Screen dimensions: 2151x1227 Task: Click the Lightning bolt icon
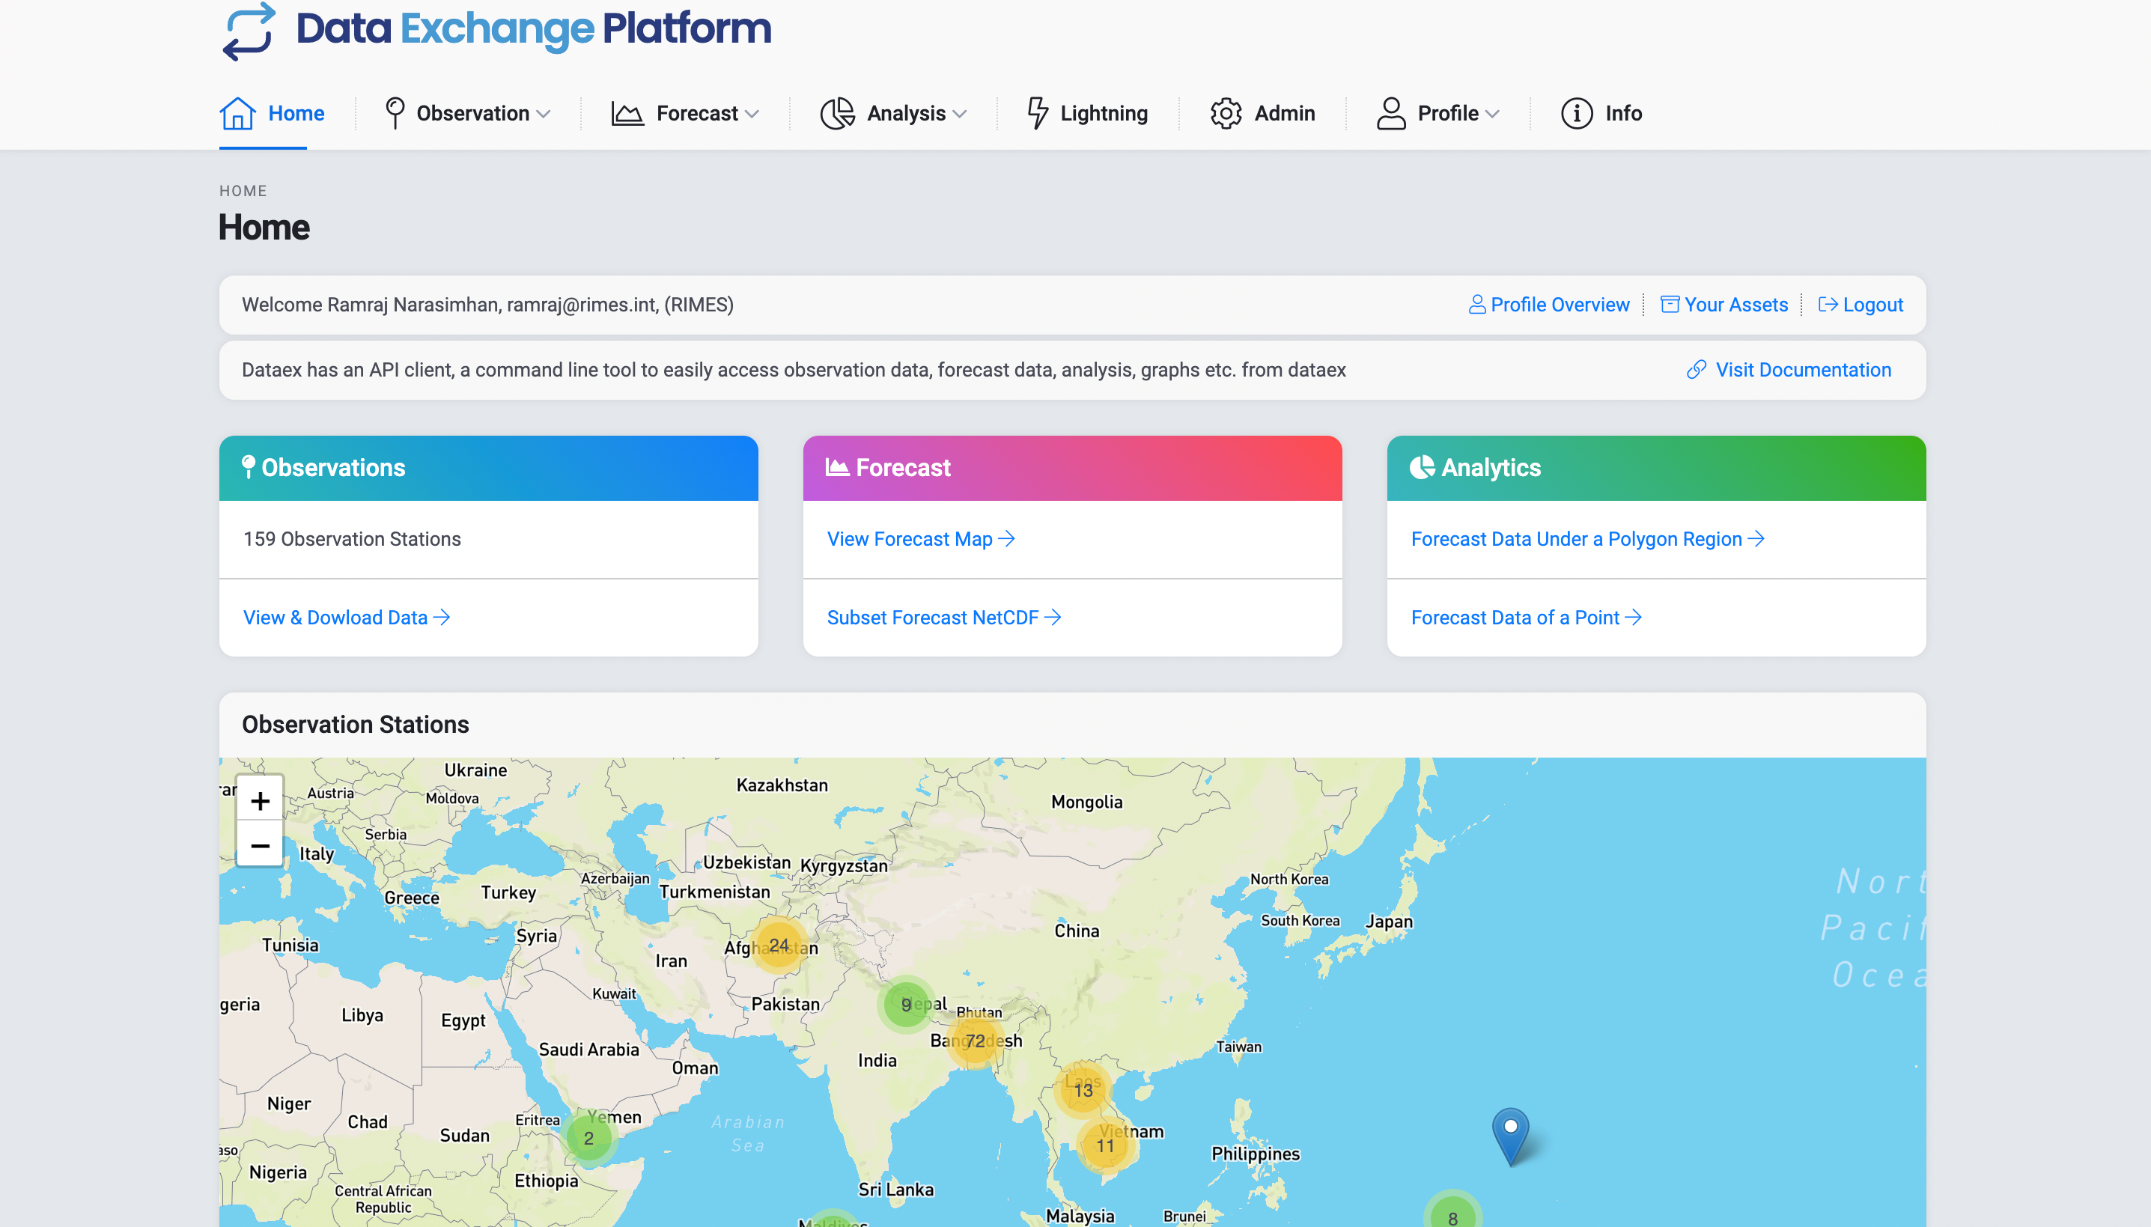[1038, 113]
